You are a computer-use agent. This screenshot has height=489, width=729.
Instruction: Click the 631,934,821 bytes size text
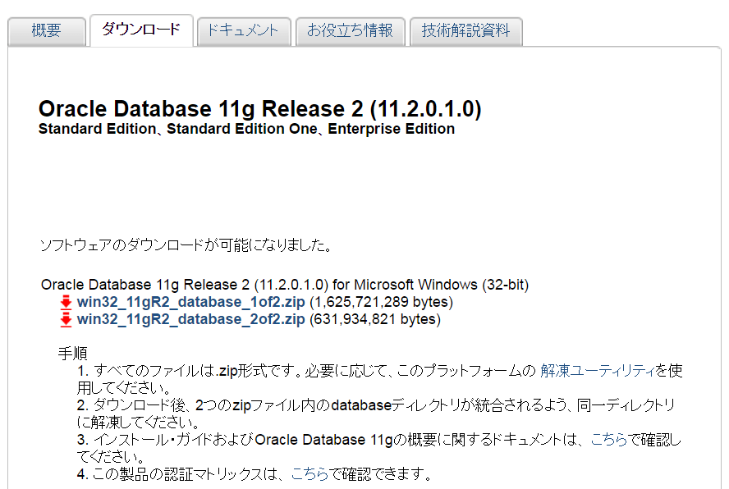tap(374, 319)
